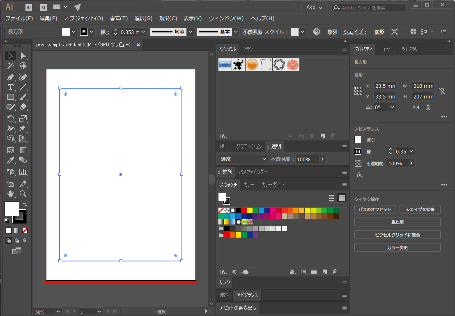
Task: Activate the Zoom magnifier tool
Action: pos(23,194)
